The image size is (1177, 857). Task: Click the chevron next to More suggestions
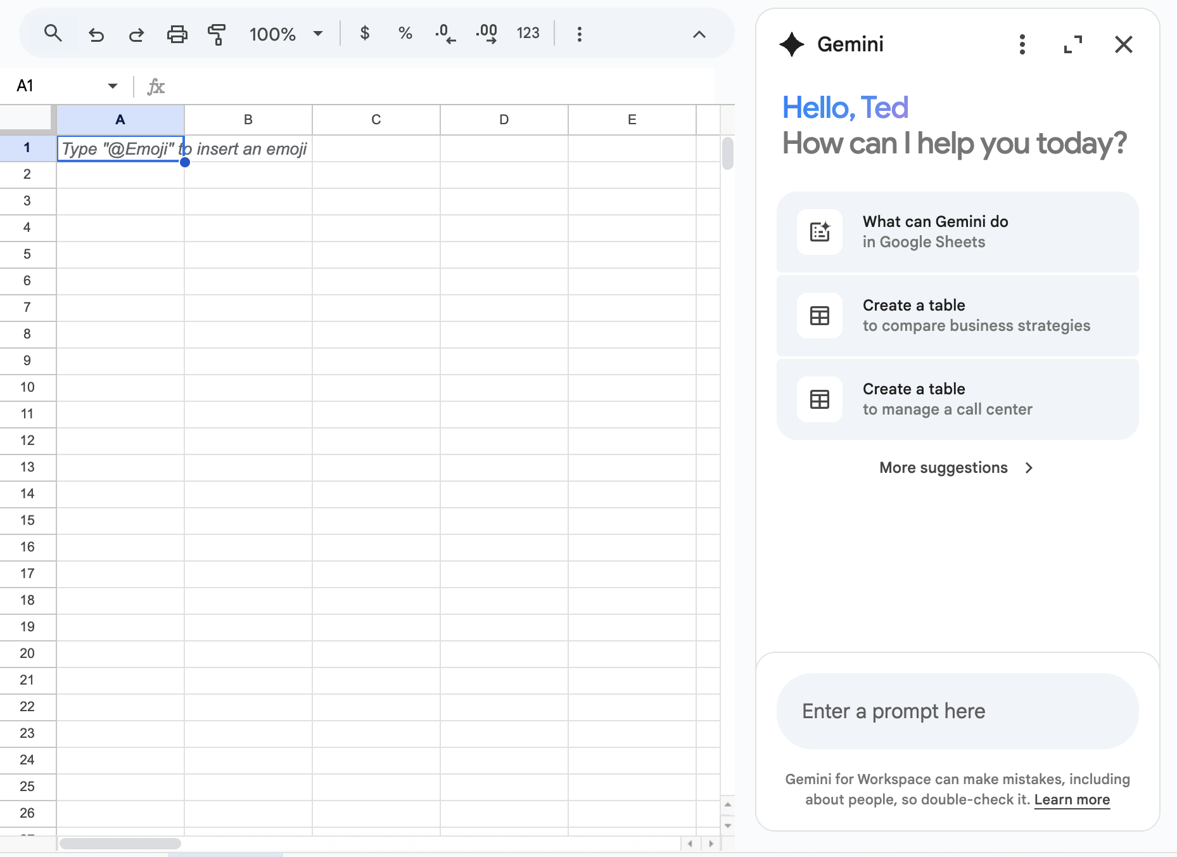pos(1029,468)
